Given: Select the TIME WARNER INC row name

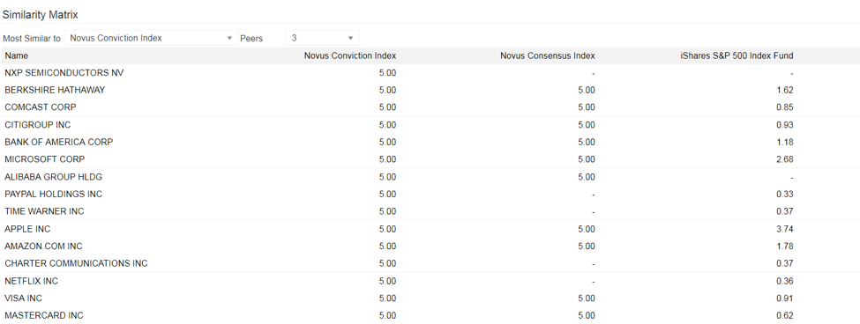Looking at the screenshot, I should click(44, 211).
